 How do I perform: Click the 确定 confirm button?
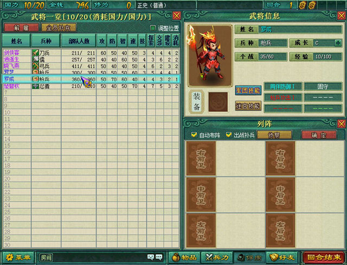click(x=319, y=135)
